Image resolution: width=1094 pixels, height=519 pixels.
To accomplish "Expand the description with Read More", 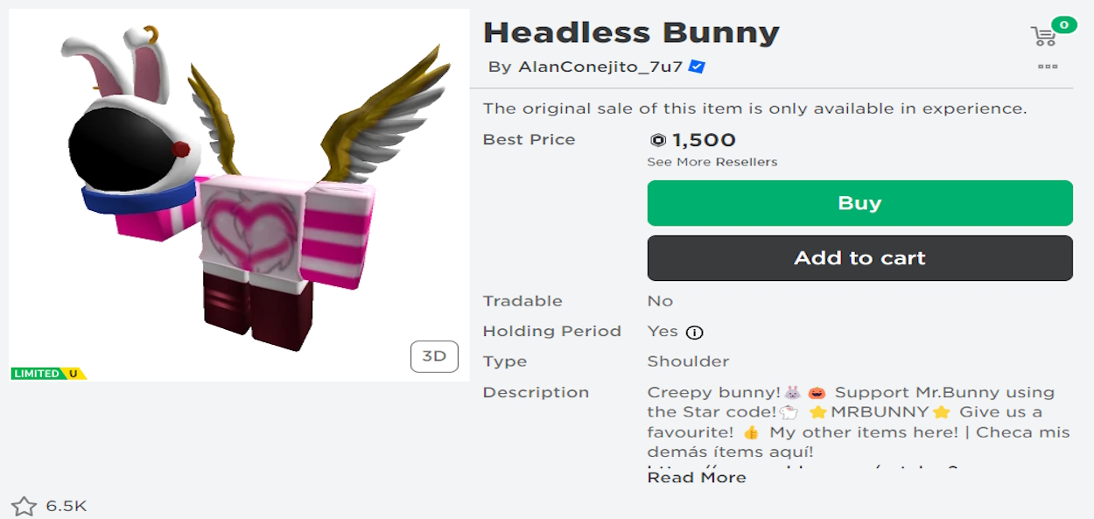I will (696, 476).
